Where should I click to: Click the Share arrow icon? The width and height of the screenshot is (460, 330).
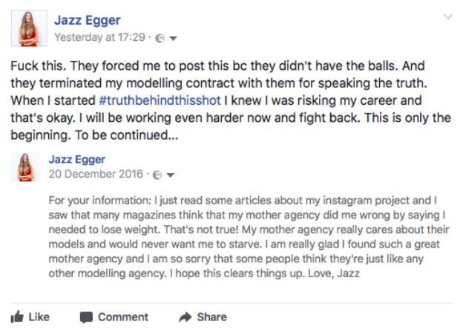click(185, 317)
